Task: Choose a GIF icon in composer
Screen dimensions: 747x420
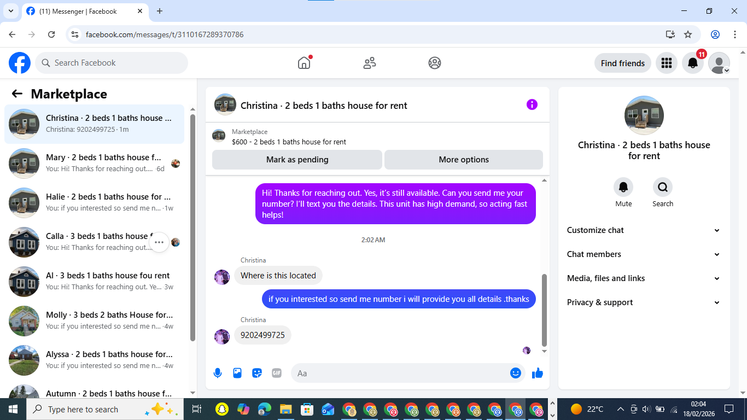Action: pyautogui.click(x=277, y=373)
